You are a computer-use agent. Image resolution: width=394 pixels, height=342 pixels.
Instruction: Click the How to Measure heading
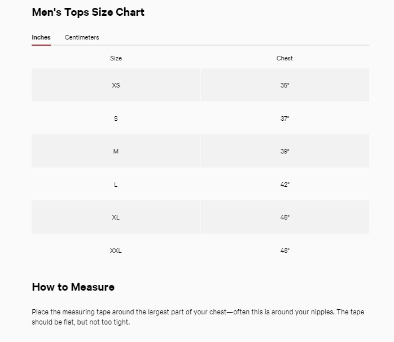pyautogui.click(x=73, y=287)
